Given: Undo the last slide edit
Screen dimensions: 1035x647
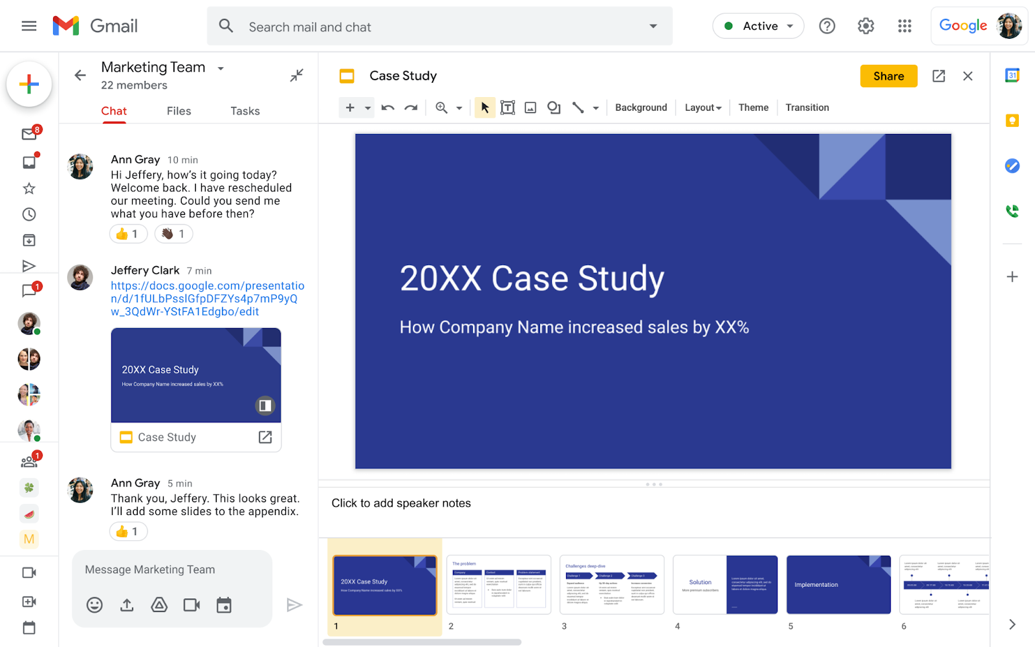Looking at the screenshot, I should click(387, 107).
